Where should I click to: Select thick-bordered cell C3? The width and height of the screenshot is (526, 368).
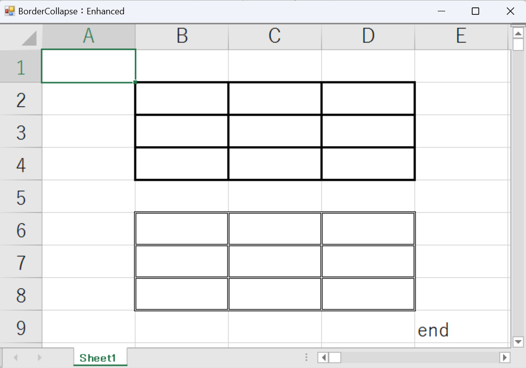pyautogui.click(x=275, y=131)
